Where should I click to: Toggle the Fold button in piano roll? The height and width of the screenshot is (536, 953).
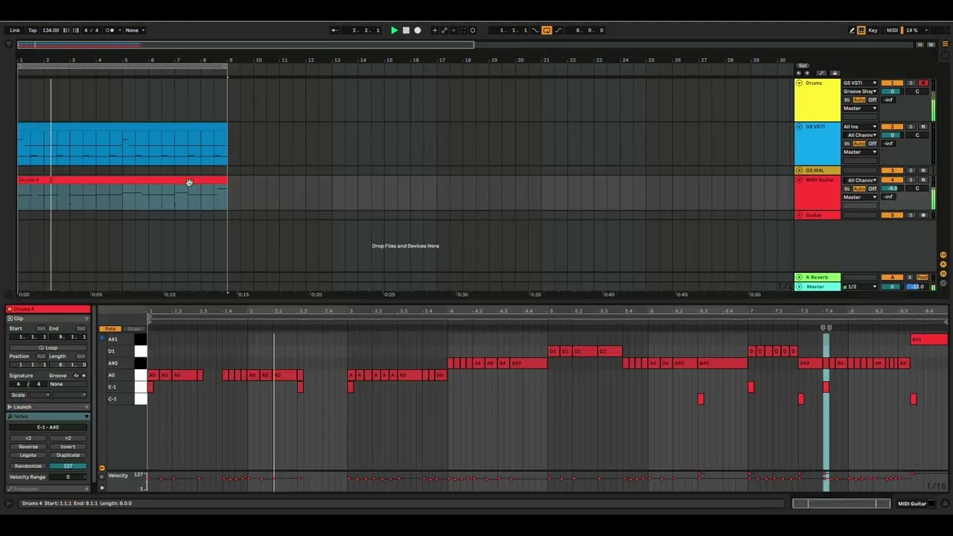point(110,328)
